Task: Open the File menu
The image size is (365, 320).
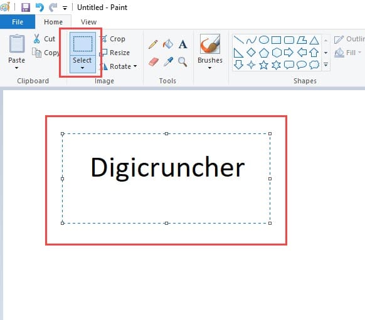Action: (18, 22)
